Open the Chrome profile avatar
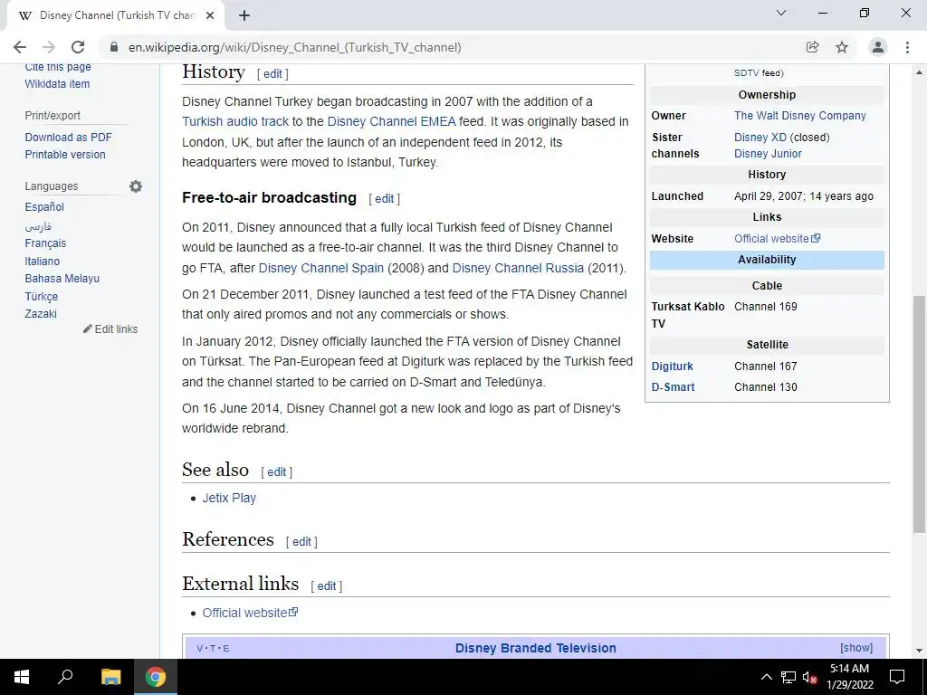 (x=878, y=47)
